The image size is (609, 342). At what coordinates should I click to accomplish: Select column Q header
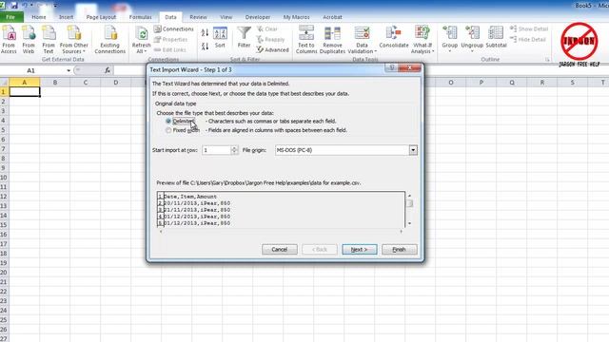tap(512, 83)
